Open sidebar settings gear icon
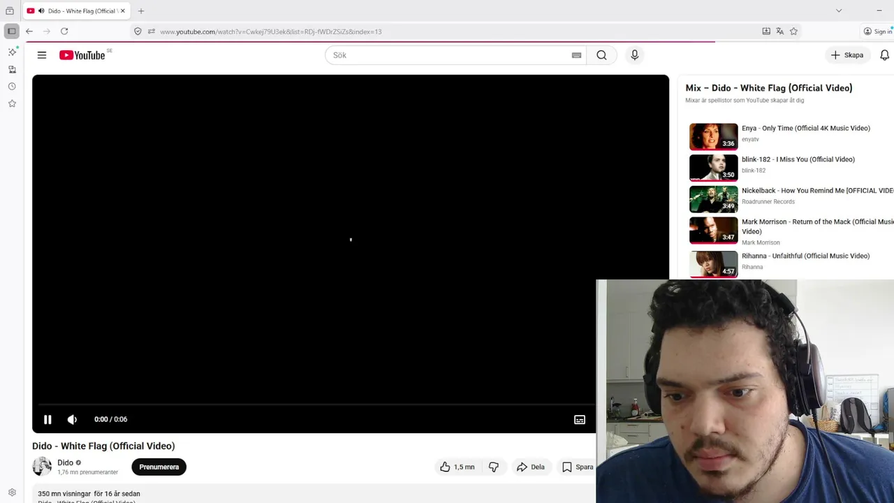Screen dimensions: 894x503 pyautogui.click(x=12, y=493)
